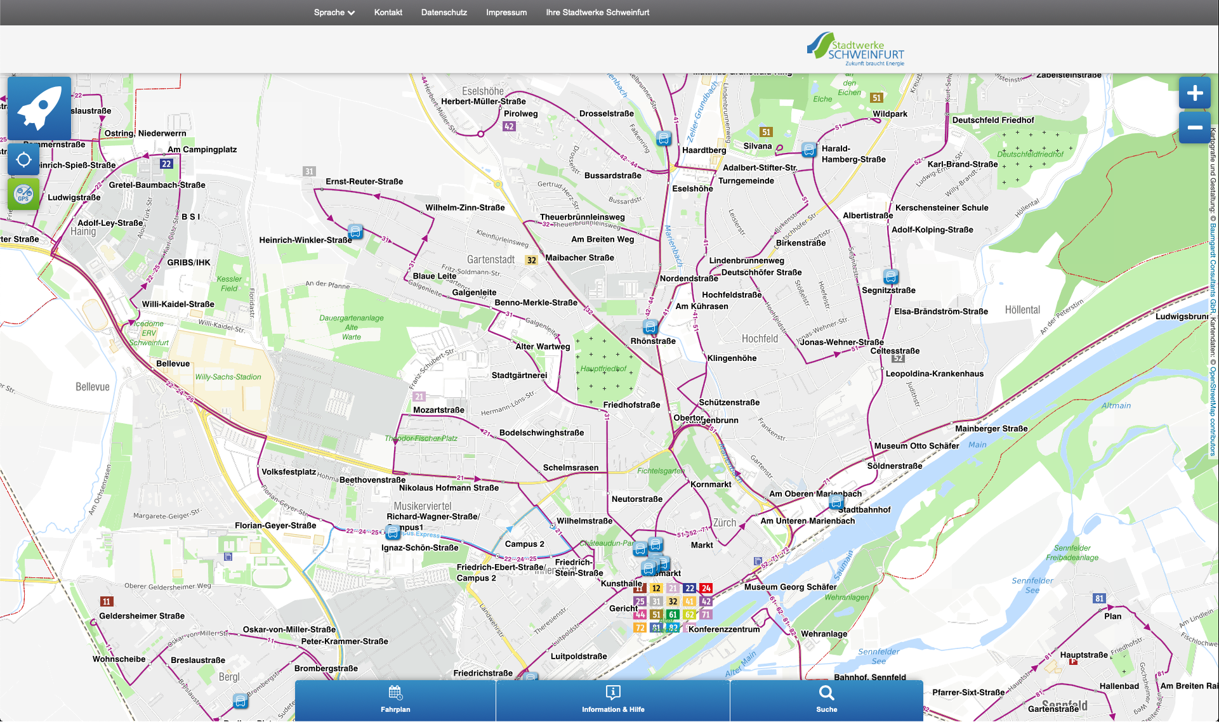Click the bus icon near Rhönstraße
The width and height of the screenshot is (1219, 722).
click(650, 327)
